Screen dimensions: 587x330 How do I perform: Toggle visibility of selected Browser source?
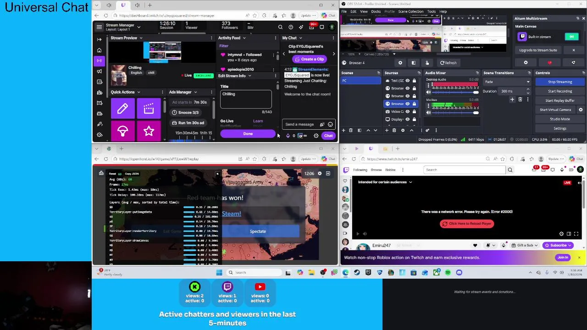click(x=407, y=104)
